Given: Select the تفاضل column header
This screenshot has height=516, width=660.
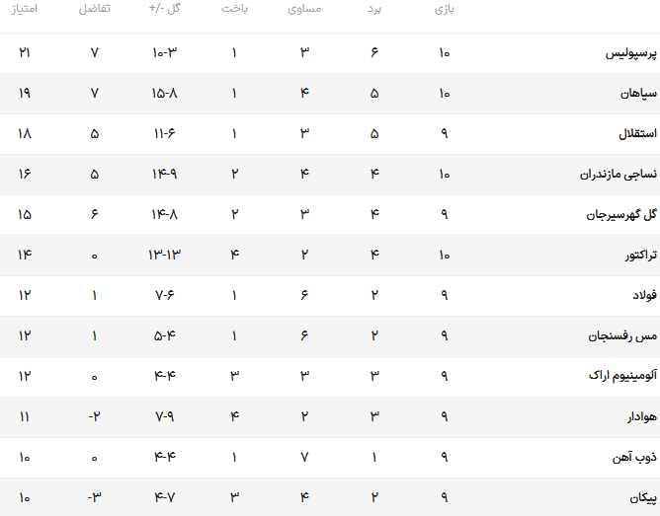Looking at the screenshot, I should 94,9.
